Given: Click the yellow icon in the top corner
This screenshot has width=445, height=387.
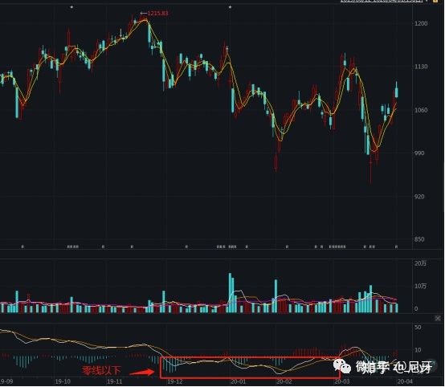Looking at the screenshot, I should (435, 1).
